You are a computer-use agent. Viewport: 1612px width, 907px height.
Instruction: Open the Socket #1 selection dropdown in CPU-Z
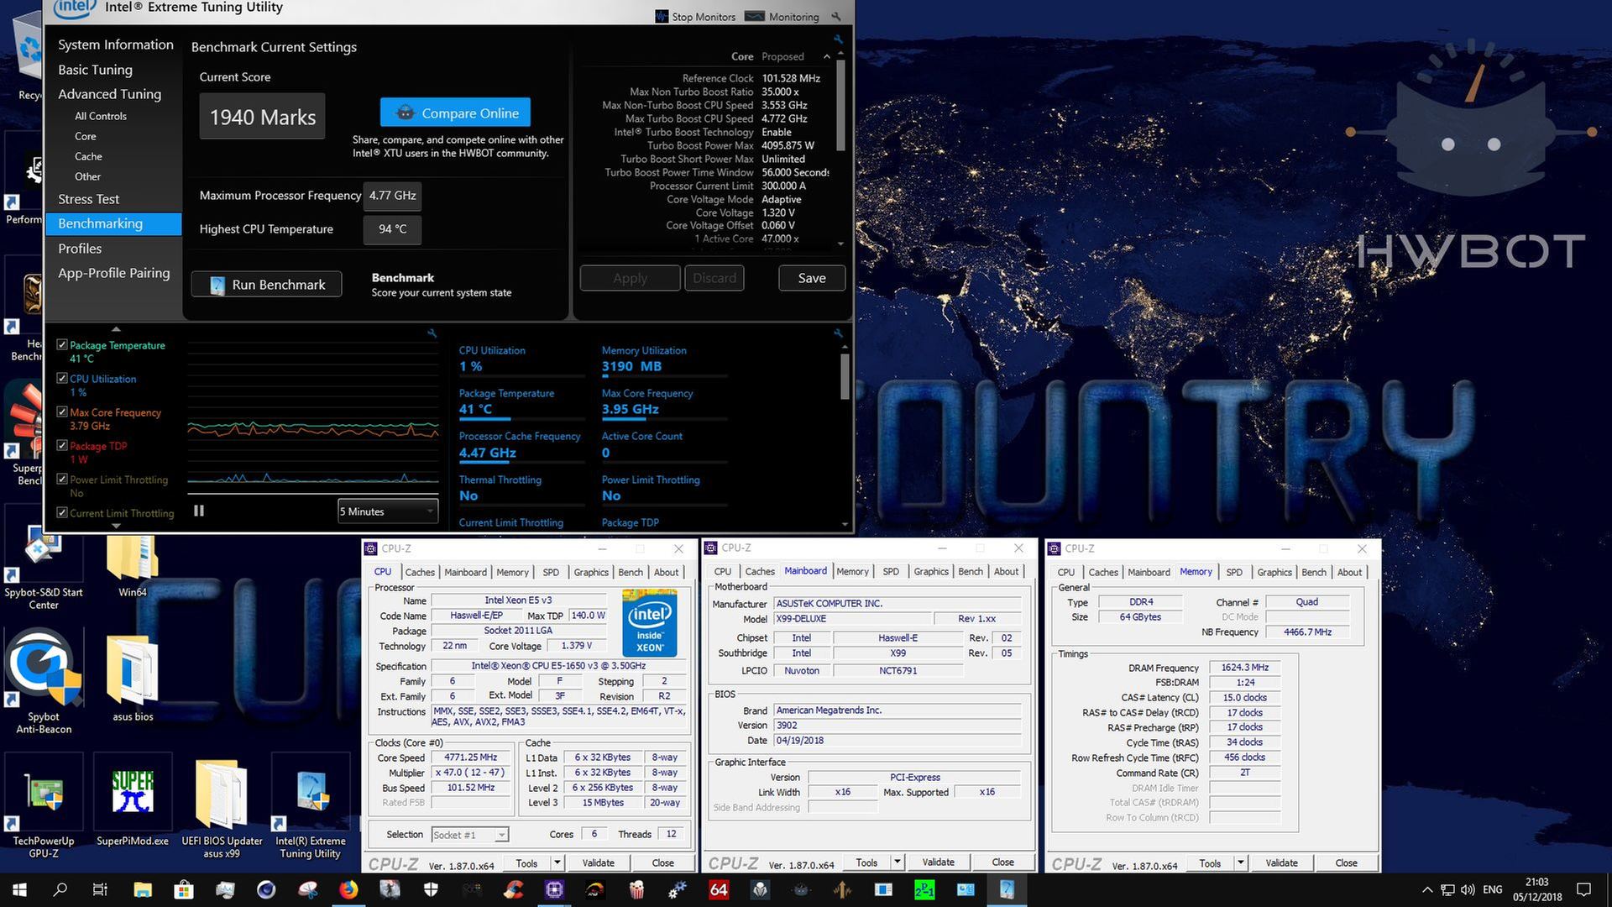click(x=469, y=835)
